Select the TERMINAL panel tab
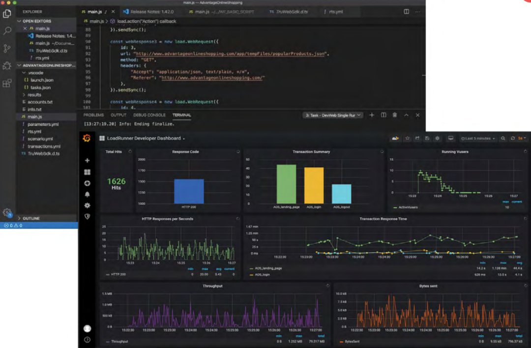The width and height of the screenshot is (531, 348). [182, 115]
